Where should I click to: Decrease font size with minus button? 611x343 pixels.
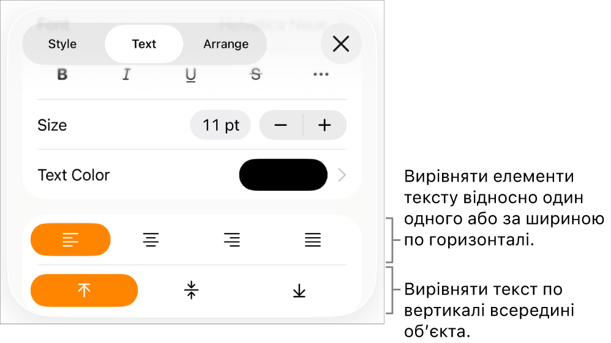[x=280, y=125]
